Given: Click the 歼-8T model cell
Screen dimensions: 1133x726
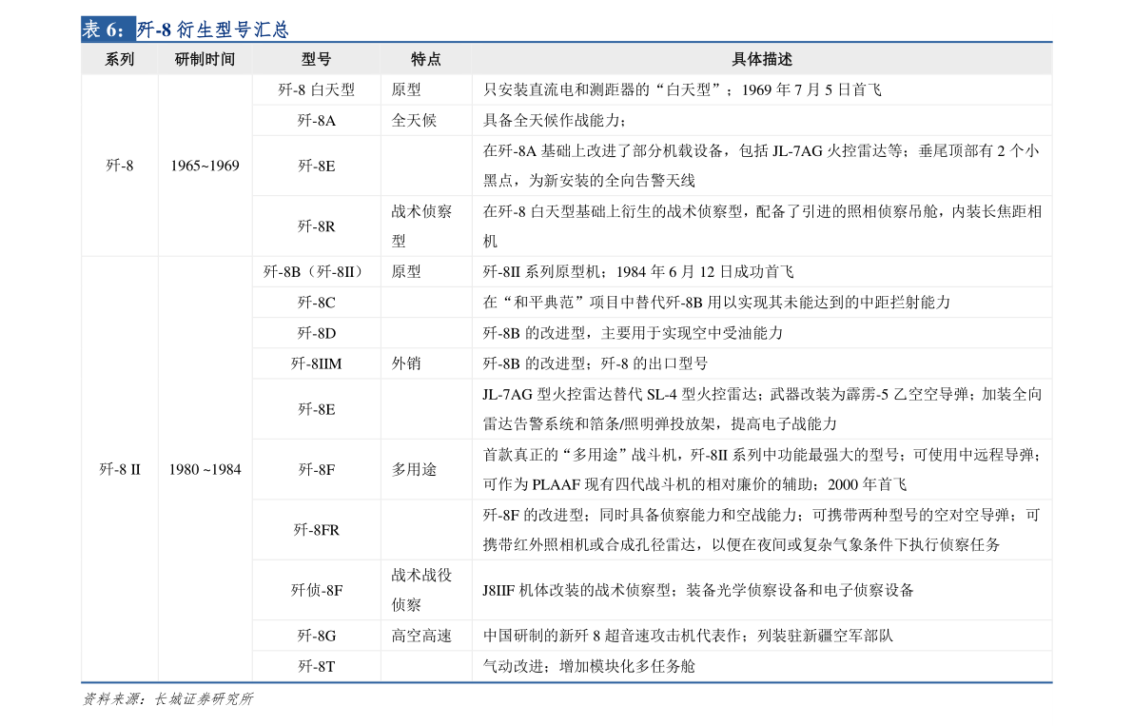Looking at the screenshot, I should coord(316,666).
